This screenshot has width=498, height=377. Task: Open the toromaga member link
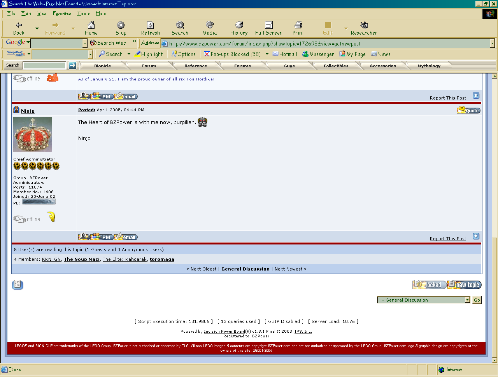pos(162,259)
